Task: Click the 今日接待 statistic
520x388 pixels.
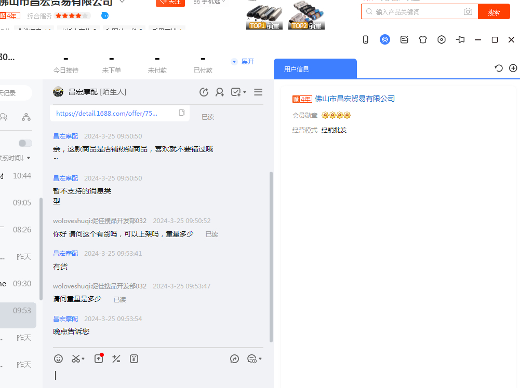Action: pos(65,65)
